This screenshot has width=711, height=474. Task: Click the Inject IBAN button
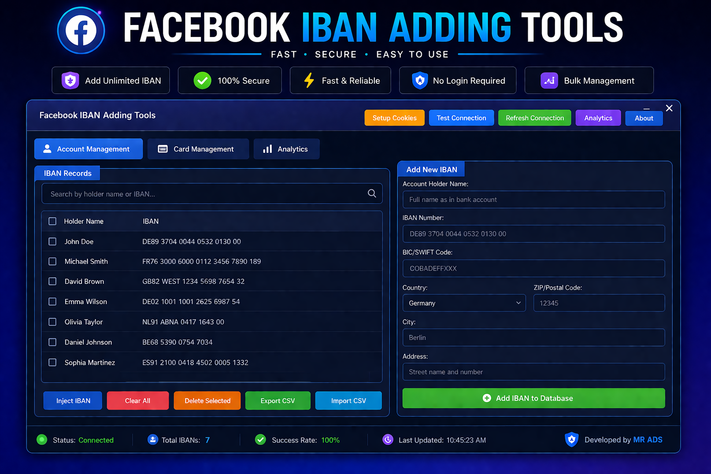click(x=73, y=401)
